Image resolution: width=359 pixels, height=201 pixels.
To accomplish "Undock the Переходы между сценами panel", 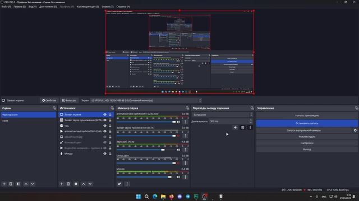I will pyautogui.click(x=252, y=108).
